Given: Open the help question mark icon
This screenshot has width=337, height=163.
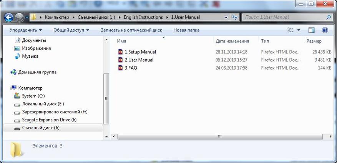Looking at the screenshot, I should point(325,30).
